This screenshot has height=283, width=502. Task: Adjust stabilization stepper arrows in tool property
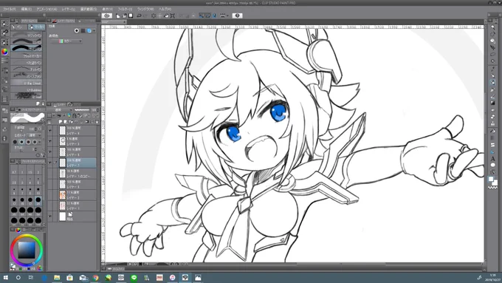click(35, 149)
